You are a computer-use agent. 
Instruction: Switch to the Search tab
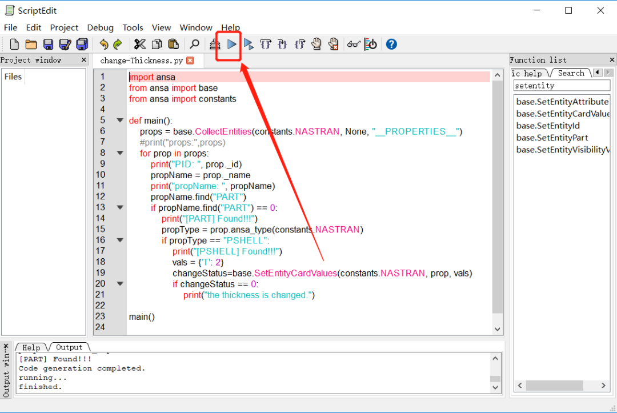[571, 73]
